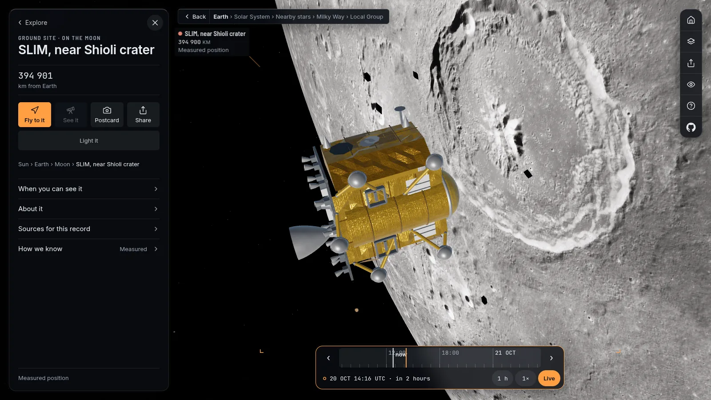
Task: Open the help question mark icon
Action: pyautogui.click(x=691, y=106)
